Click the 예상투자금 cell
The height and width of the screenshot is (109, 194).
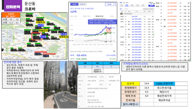(164, 100)
